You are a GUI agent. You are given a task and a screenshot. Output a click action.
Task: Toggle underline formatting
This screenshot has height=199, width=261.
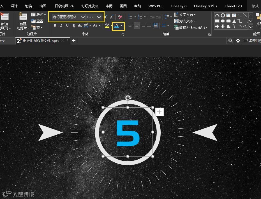point(67,25)
